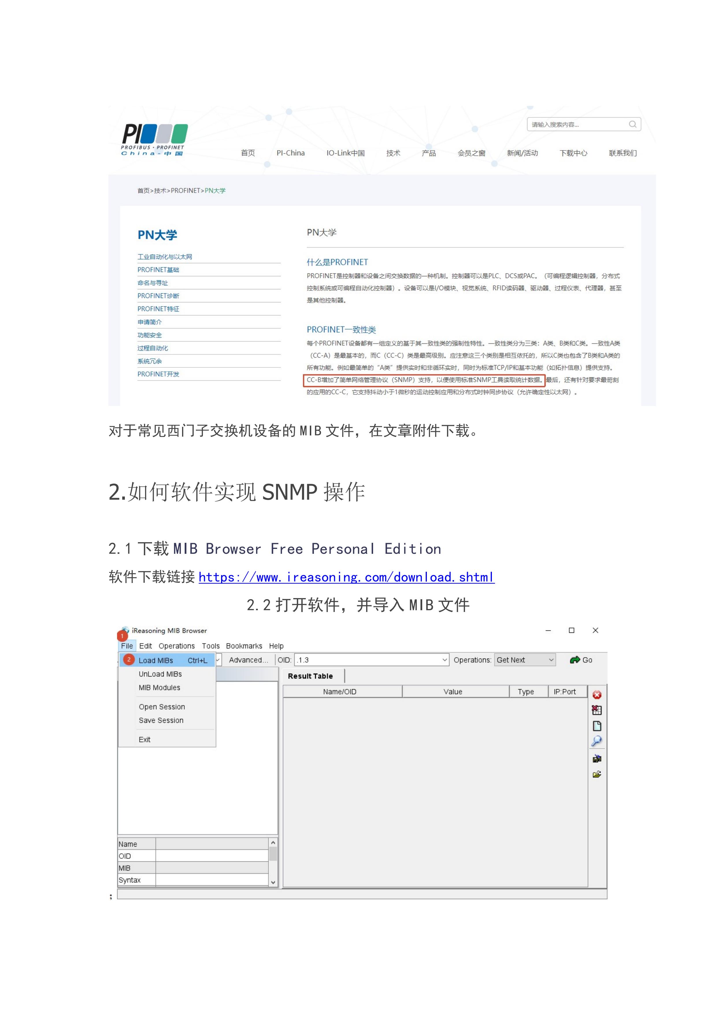This screenshot has width=717, height=1015.
Task: Open the address dropdown arrow beside Advanced
Action: tap(218, 660)
